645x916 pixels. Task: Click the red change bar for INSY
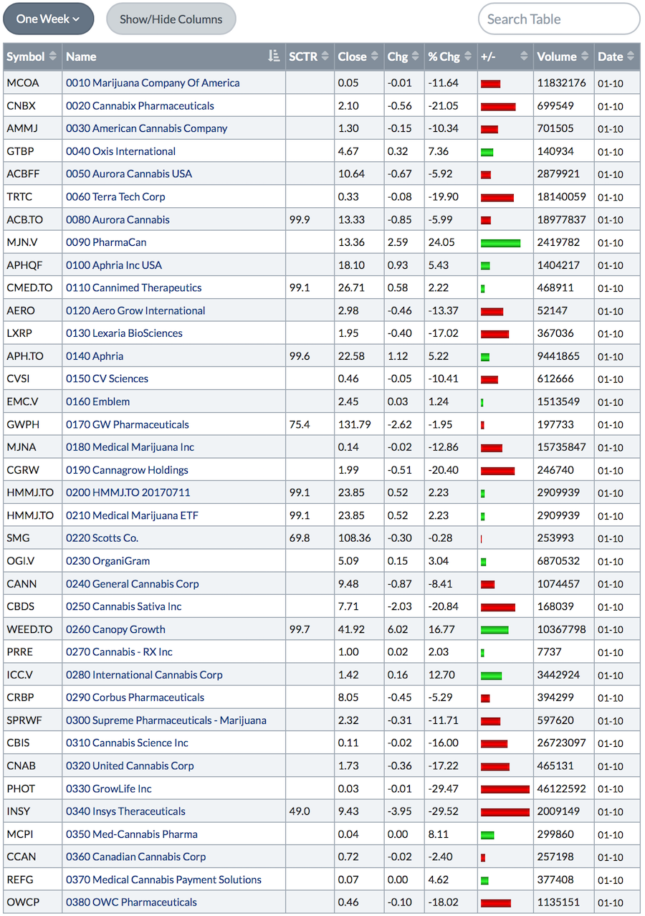click(x=505, y=812)
